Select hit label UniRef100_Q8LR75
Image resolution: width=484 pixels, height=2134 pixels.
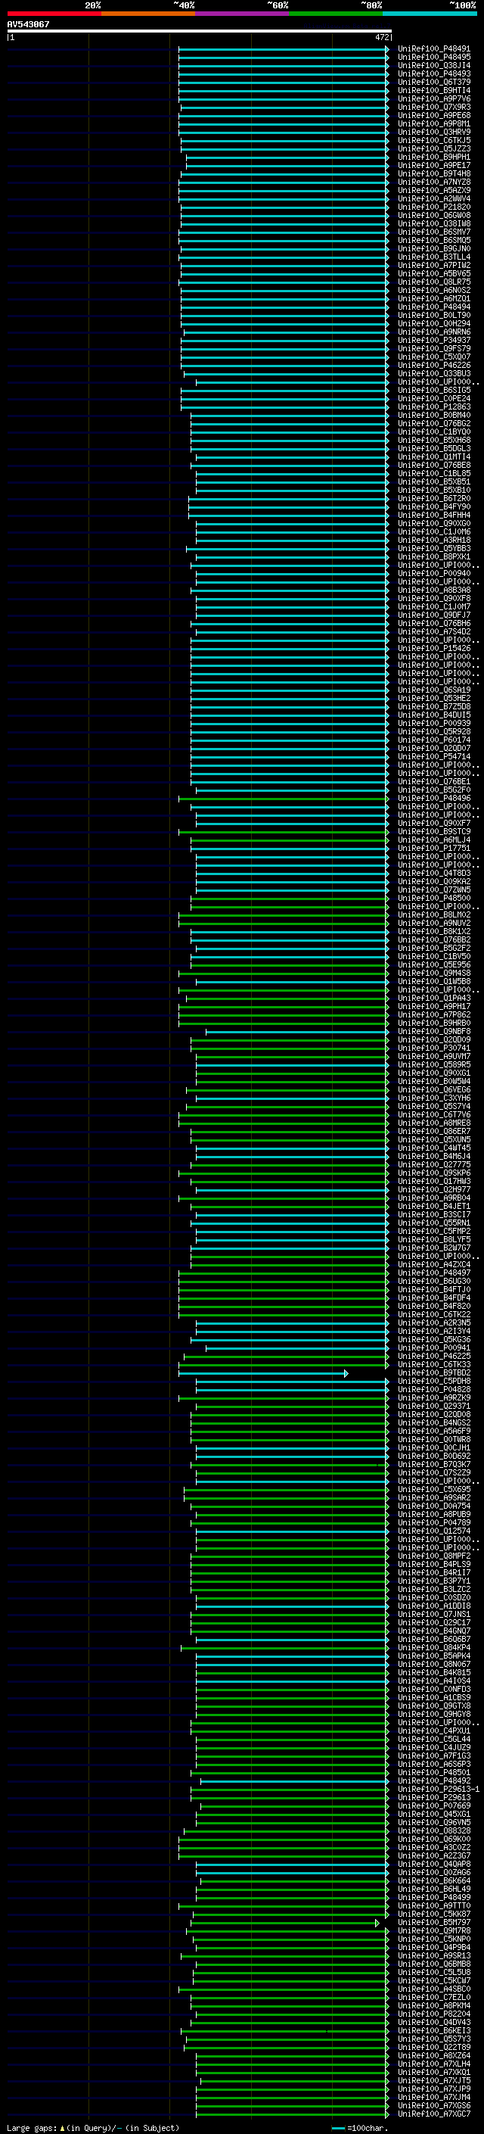(x=434, y=282)
